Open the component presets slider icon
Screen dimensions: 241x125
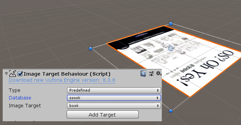151,74
